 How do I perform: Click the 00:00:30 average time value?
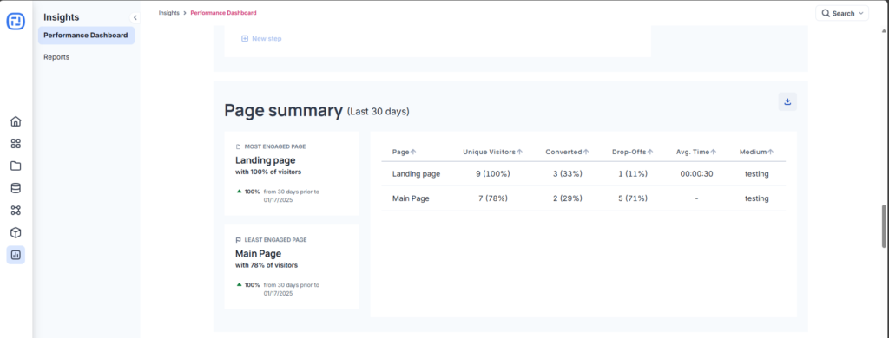click(696, 174)
